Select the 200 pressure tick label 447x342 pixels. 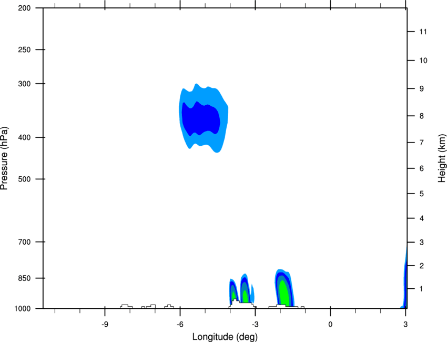point(24,8)
